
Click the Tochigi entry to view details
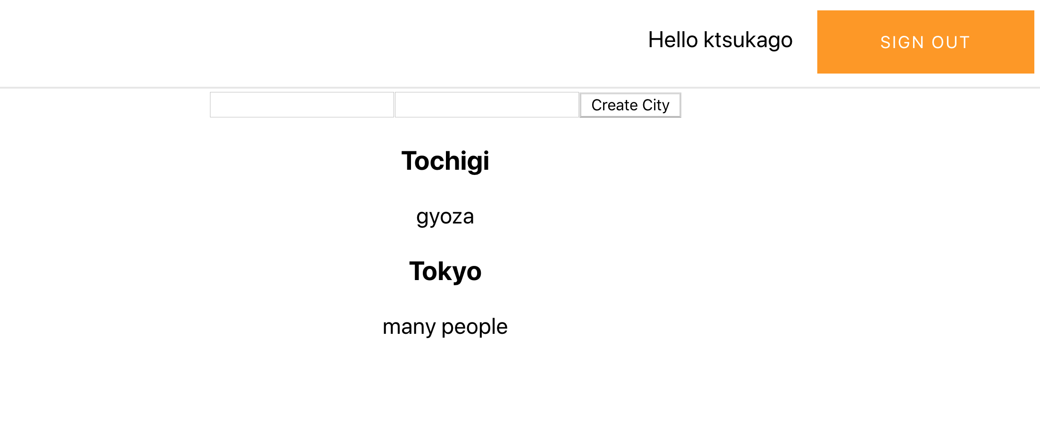click(445, 160)
